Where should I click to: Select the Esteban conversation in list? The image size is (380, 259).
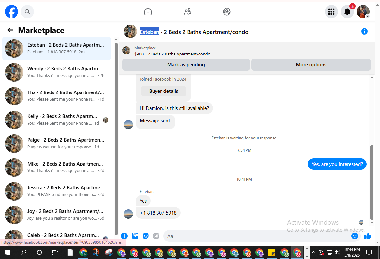tap(57, 49)
